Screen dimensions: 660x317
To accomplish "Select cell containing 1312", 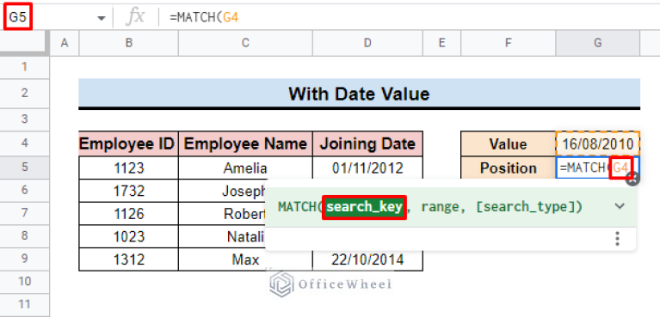I will point(128,259).
